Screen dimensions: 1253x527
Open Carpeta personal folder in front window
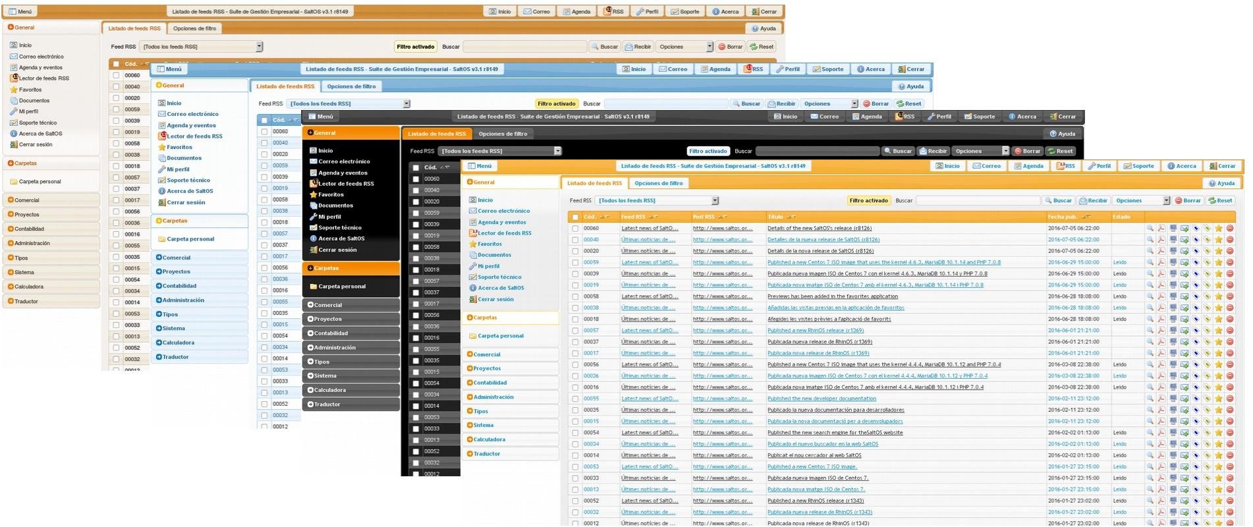tap(501, 336)
